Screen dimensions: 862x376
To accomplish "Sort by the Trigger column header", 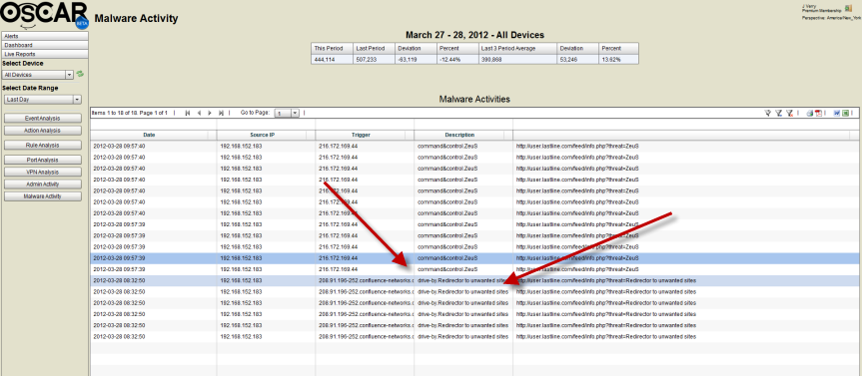I will click(x=361, y=135).
